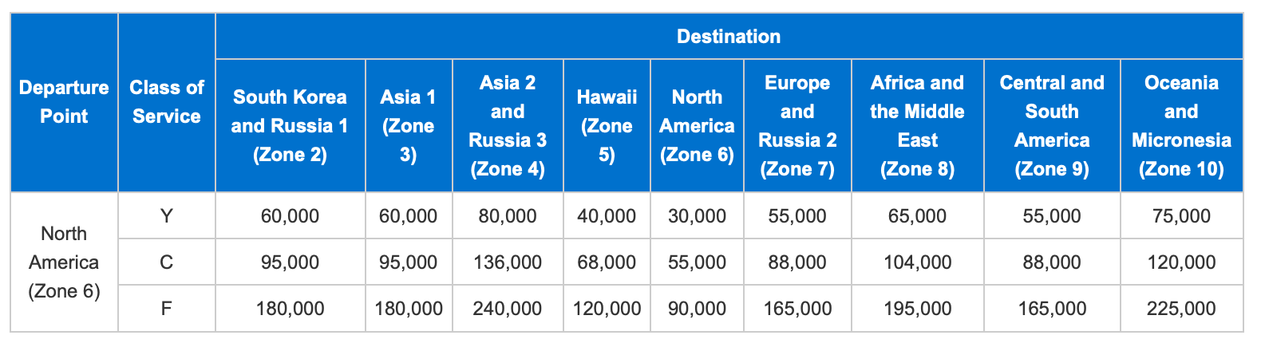This screenshot has width=1261, height=343.
Task: Click Asia 2 and Russia 3 header
Action: click(508, 126)
